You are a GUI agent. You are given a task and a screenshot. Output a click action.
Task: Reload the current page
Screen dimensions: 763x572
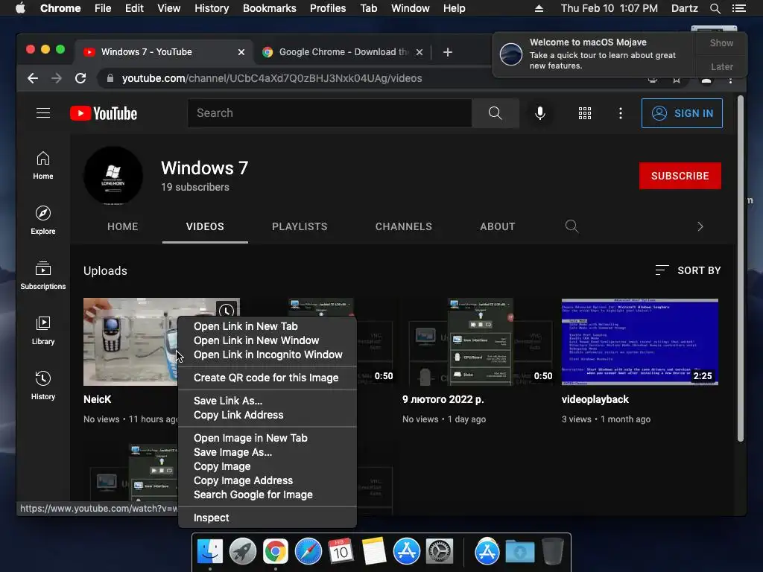tap(80, 78)
